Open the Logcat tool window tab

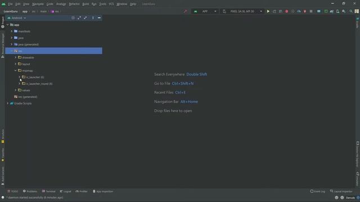pyautogui.click(x=65, y=191)
